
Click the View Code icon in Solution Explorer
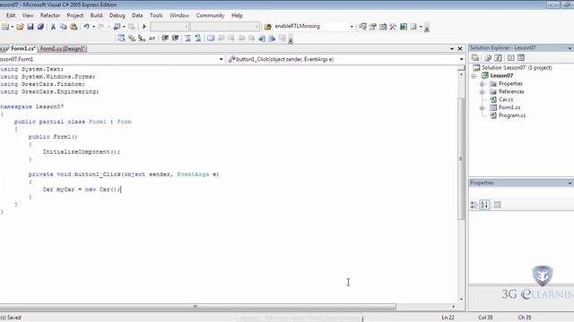click(511, 57)
